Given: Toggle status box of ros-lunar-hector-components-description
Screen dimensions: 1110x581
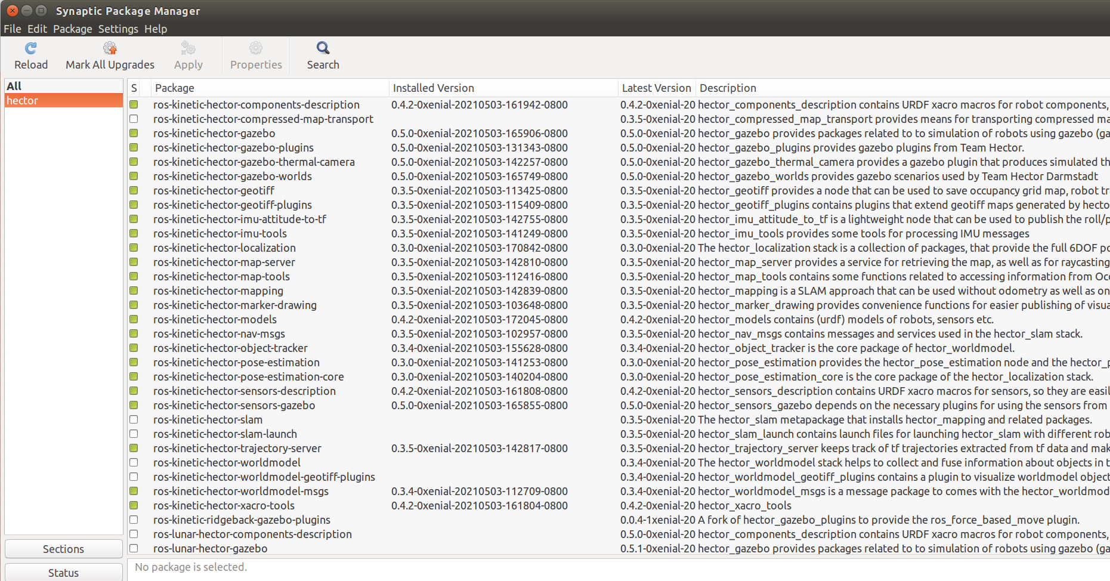Looking at the screenshot, I should click(x=134, y=534).
